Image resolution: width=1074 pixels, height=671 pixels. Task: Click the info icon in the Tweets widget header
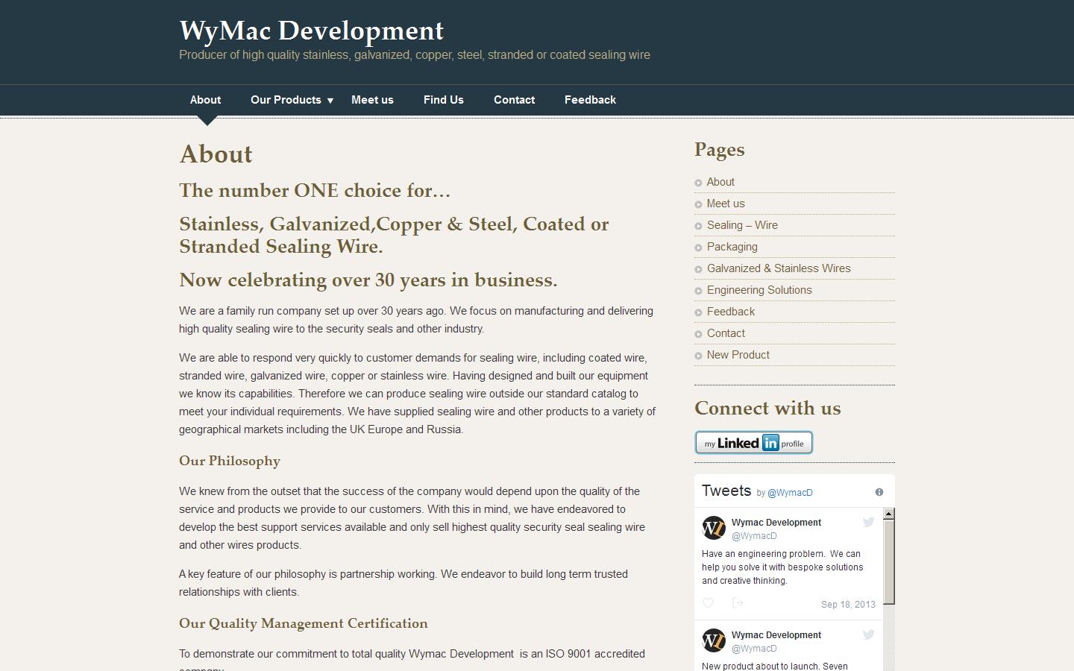(879, 491)
